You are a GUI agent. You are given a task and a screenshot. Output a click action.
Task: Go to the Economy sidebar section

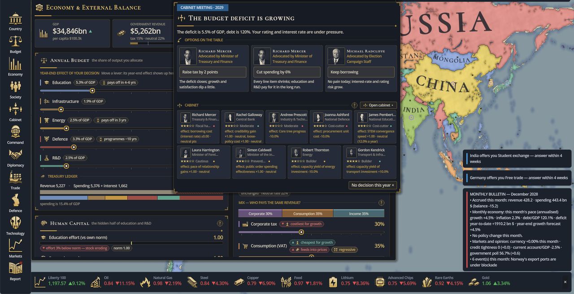pyautogui.click(x=15, y=67)
